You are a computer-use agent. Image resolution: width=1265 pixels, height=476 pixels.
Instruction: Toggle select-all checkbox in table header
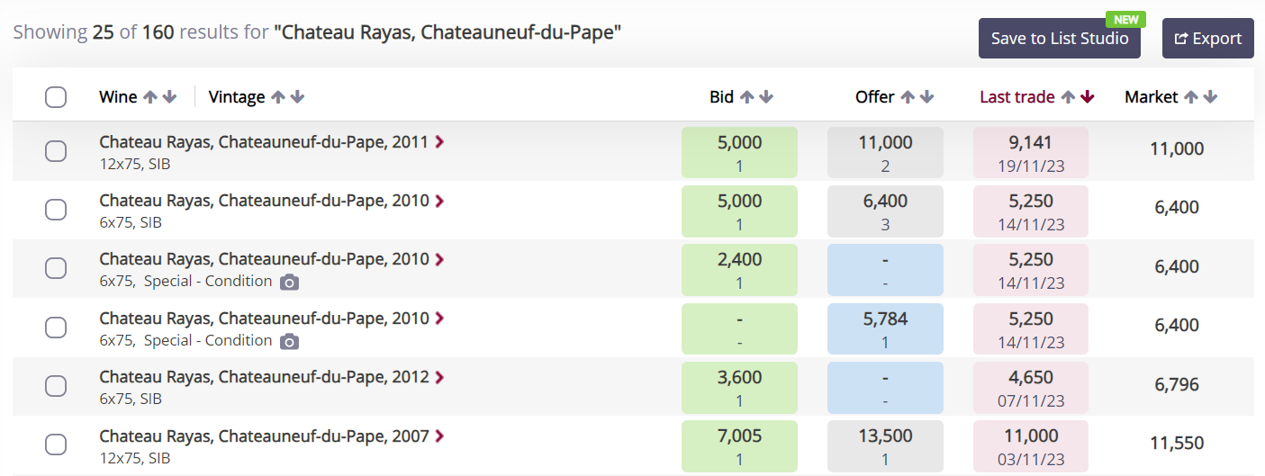point(56,97)
